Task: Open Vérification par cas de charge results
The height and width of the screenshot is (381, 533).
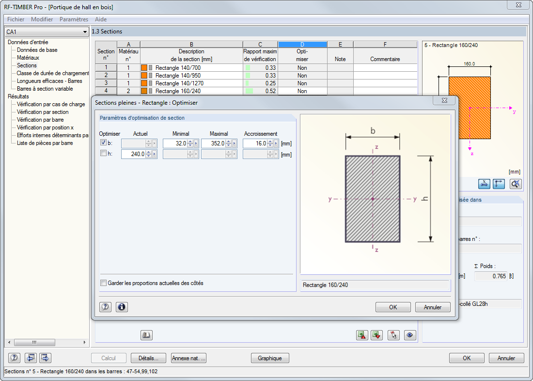Action: [51, 104]
